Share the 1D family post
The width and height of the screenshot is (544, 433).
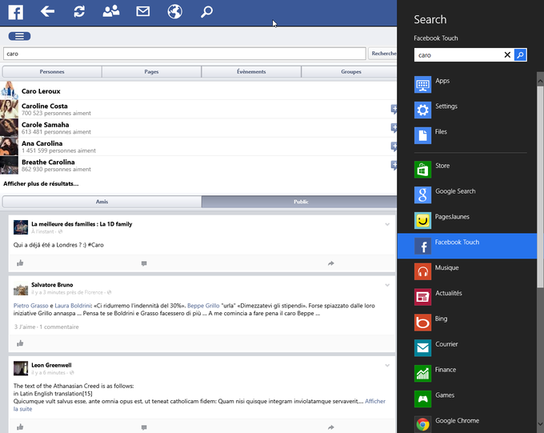331,263
